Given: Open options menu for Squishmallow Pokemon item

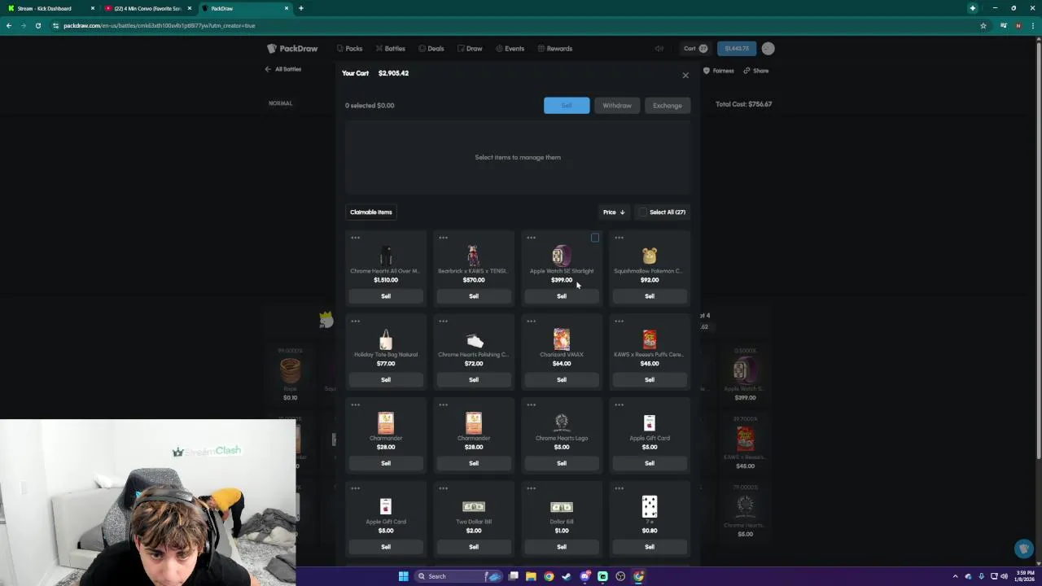Looking at the screenshot, I should tap(619, 238).
